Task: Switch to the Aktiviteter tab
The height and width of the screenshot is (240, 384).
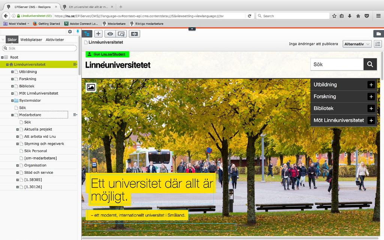Action: coord(55,40)
